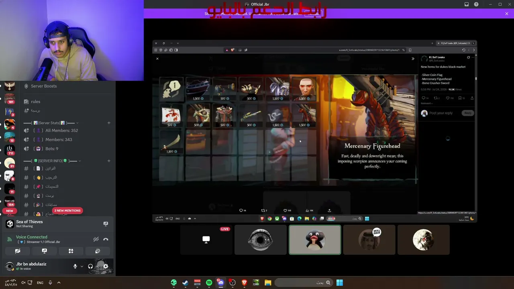Screen dimensions: 514x289
Task: Open the server with the 12 badge
Action: pos(10,136)
